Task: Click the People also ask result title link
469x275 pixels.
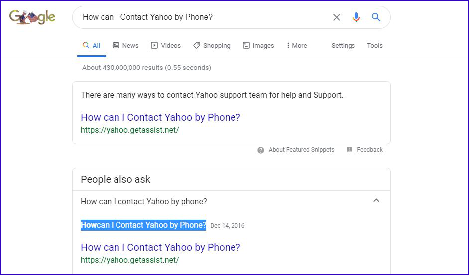Action: coord(160,247)
